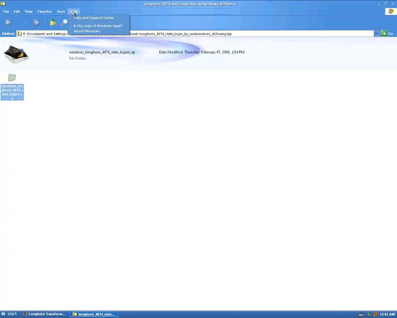Click the longhorn_4074_slate taskbar button
The width and height of the screenshot is (397, 318).
coord(94,314)
